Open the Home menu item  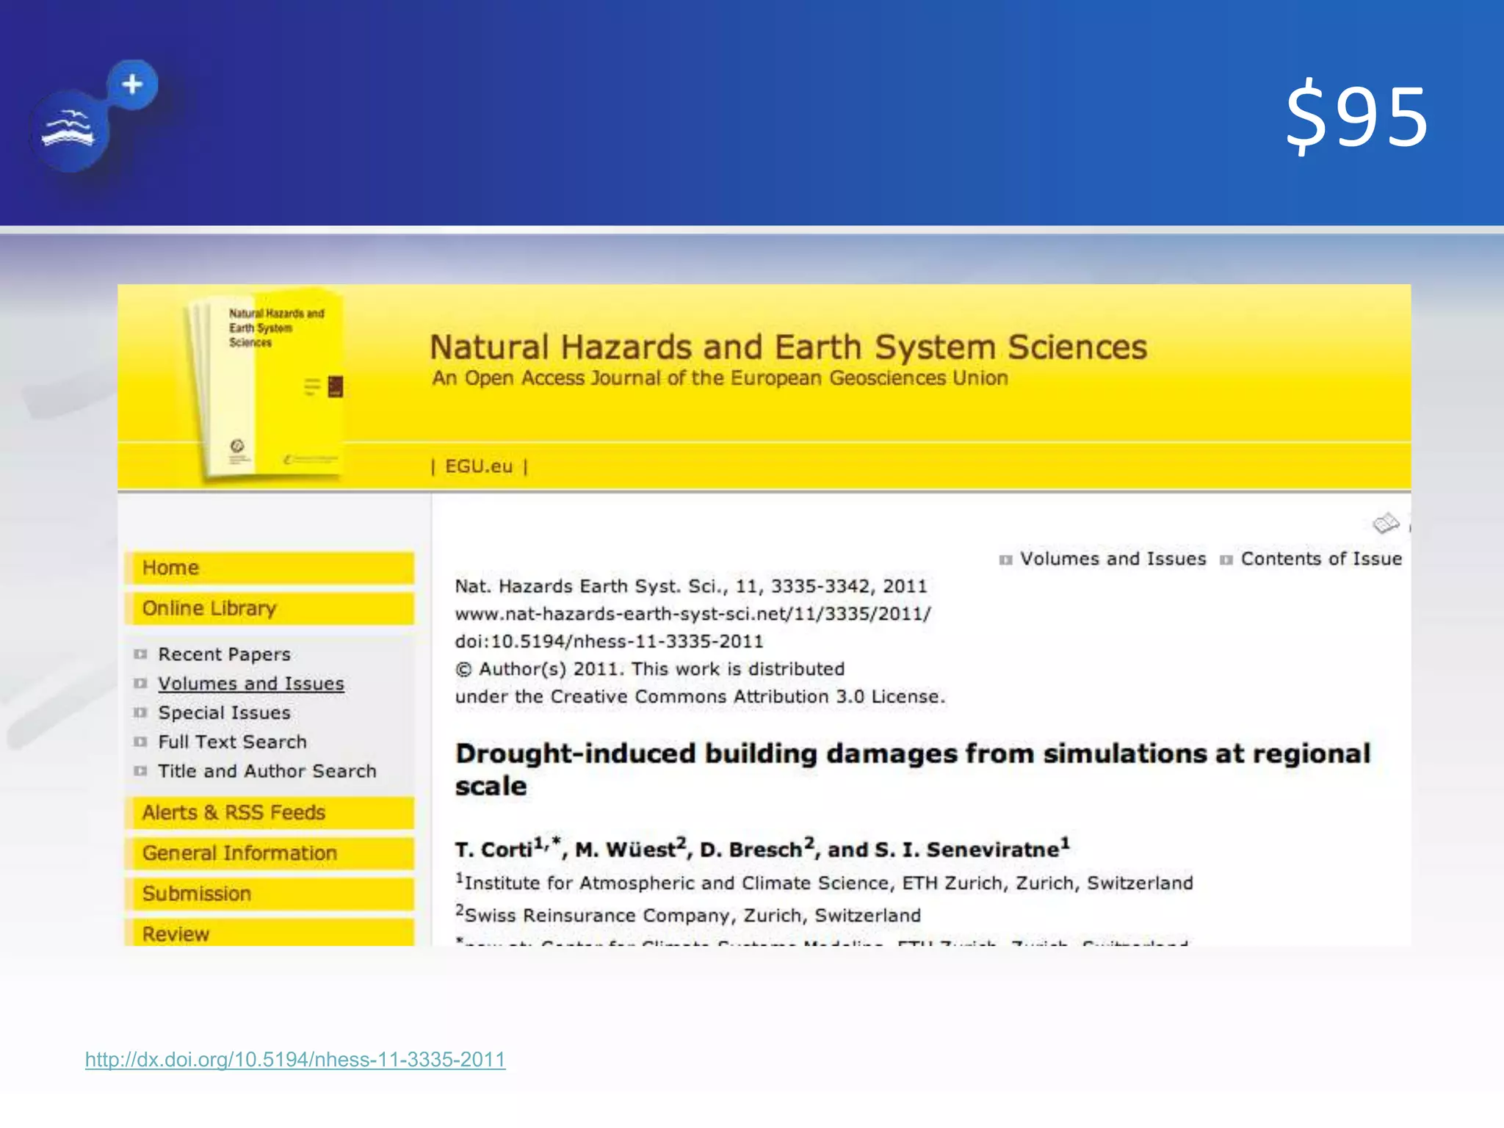(x=270, y=568)
